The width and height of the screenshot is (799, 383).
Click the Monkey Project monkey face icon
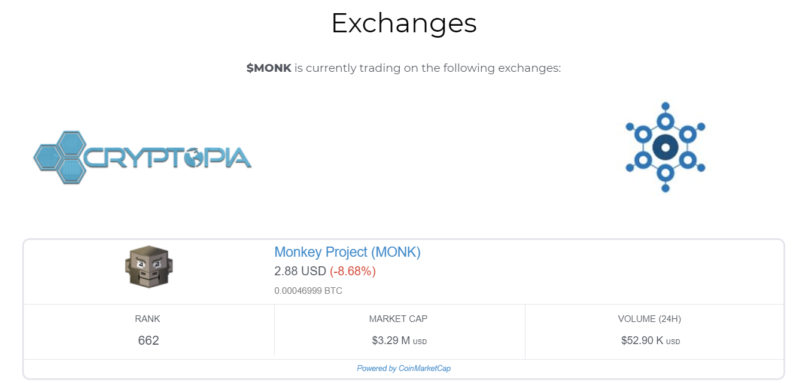148,267
